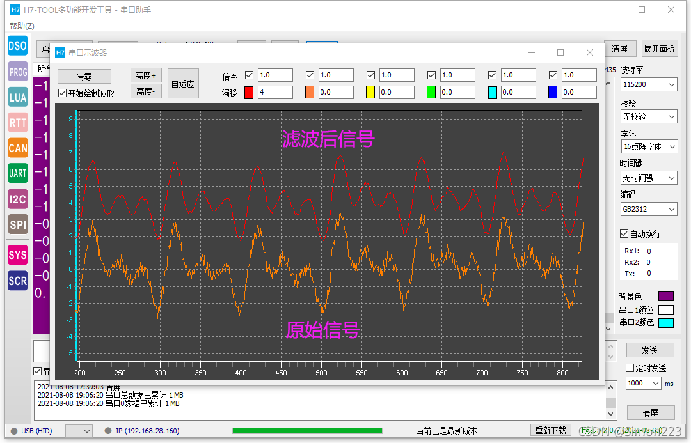Open the 1000 ms interval dropdown
This screenshot has height=443, width=691.
(644, 383)
